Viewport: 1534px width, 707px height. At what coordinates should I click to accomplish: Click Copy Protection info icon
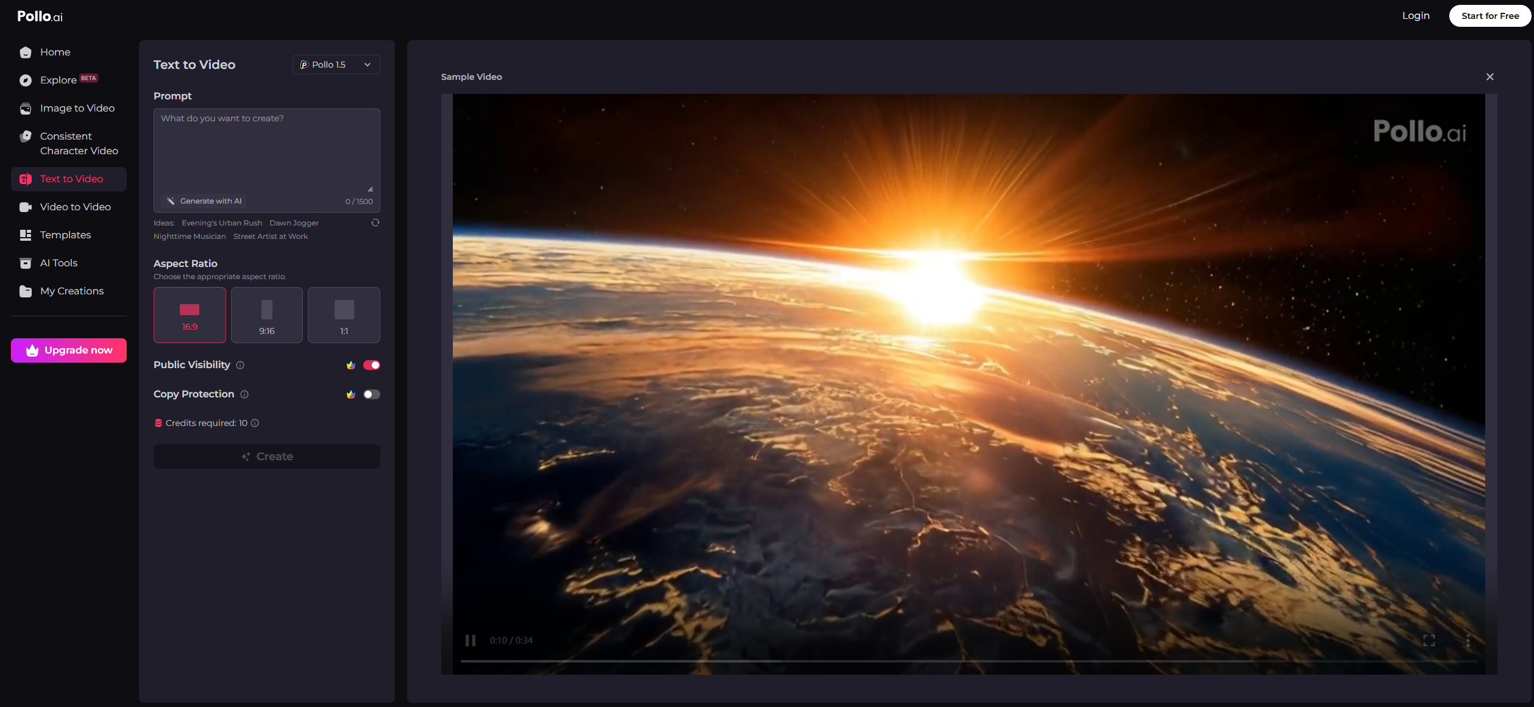click(244, 394)
